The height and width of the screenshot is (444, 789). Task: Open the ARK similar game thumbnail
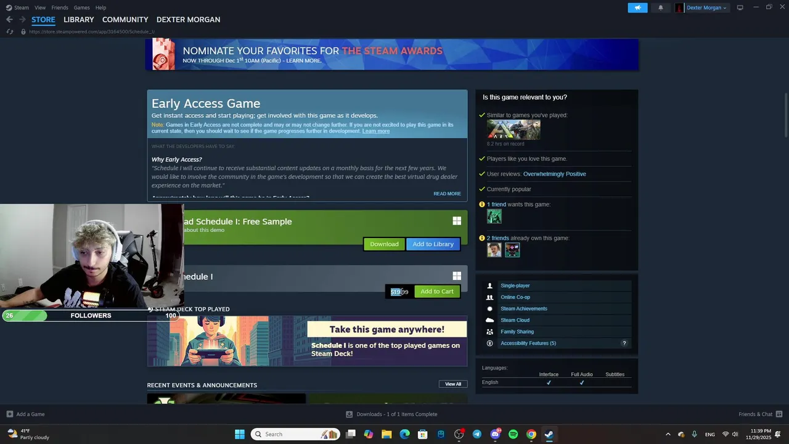point(513,129)
